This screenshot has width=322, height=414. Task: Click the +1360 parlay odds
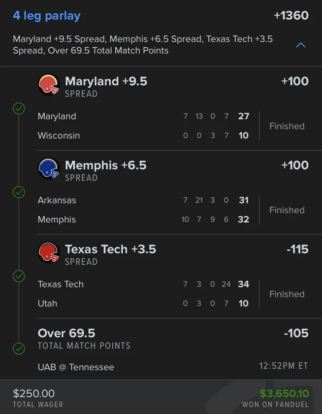click(291, 16)
